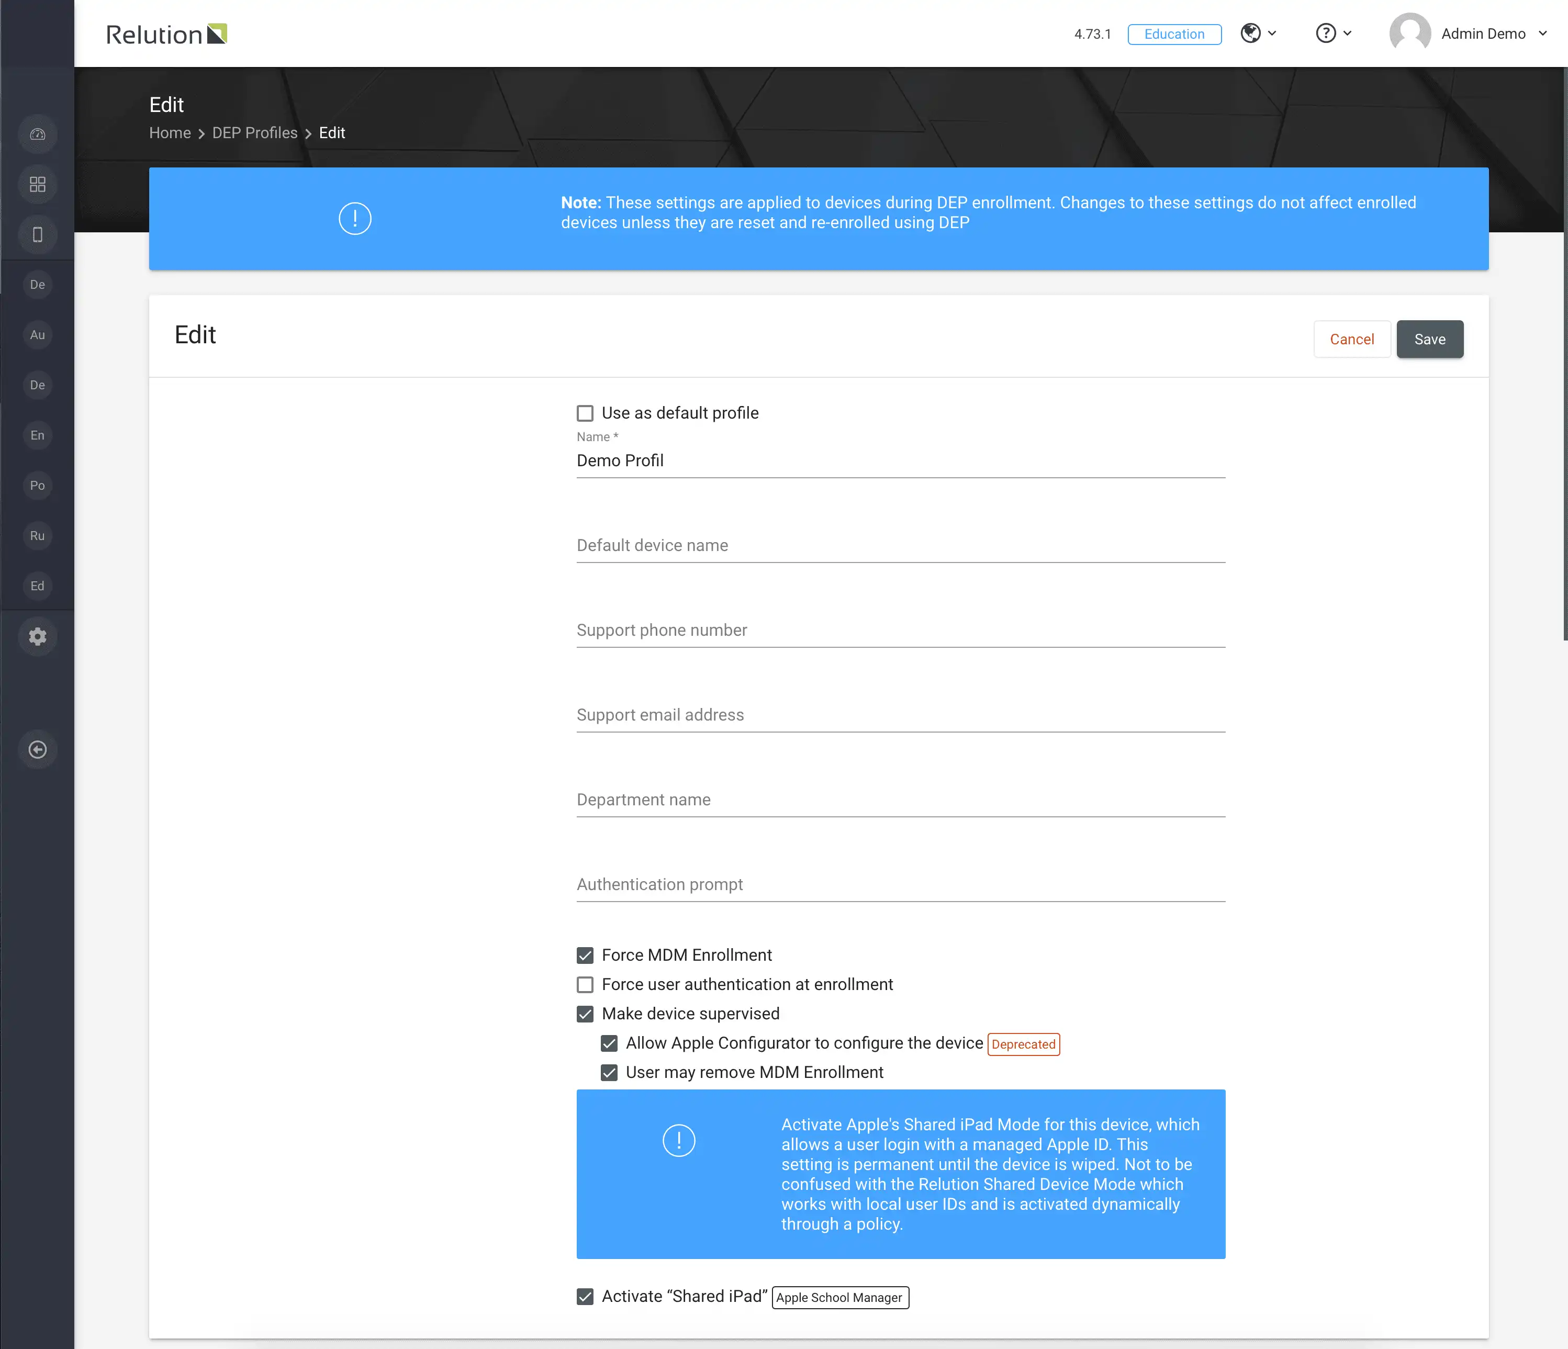Open the dashboard speedometer icon in sidebar
Image resolution: width=1568 pixels, height=1349 pixels.
(x=37, y=134)
